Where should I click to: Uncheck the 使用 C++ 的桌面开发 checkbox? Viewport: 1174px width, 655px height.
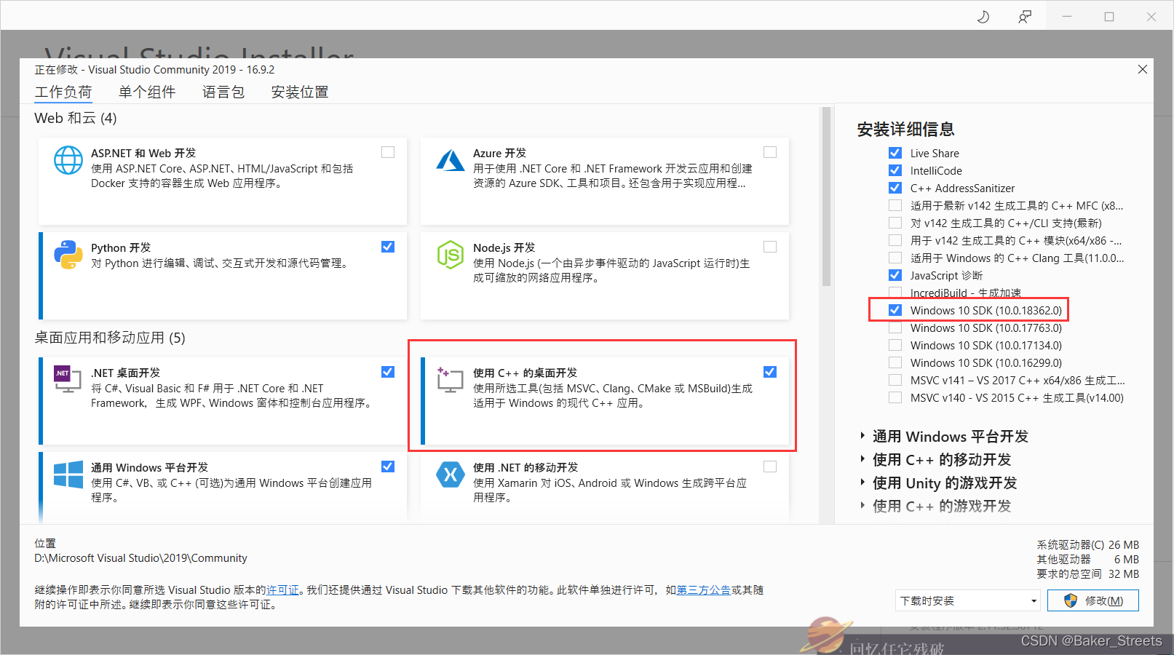[770, 372]
